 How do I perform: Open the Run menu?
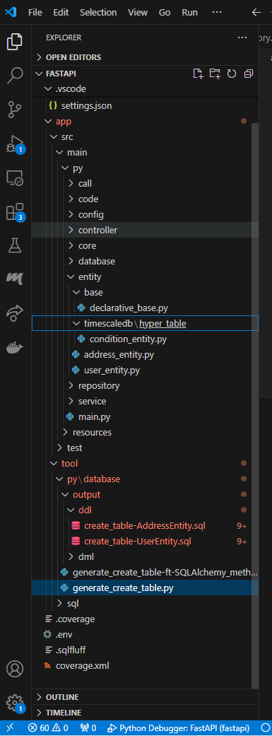(x=189, y=12)
